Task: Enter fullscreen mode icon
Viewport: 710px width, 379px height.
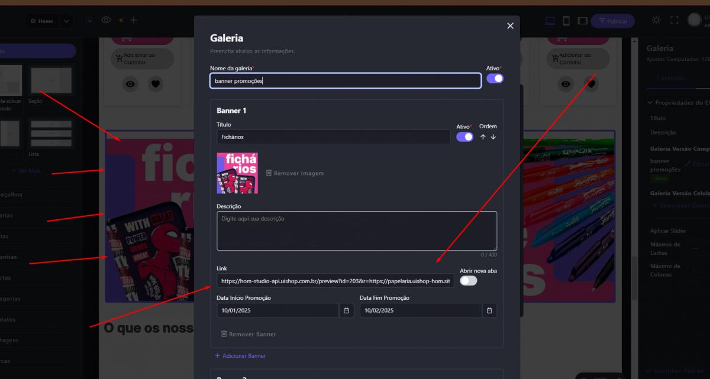Action: point(674,20)
